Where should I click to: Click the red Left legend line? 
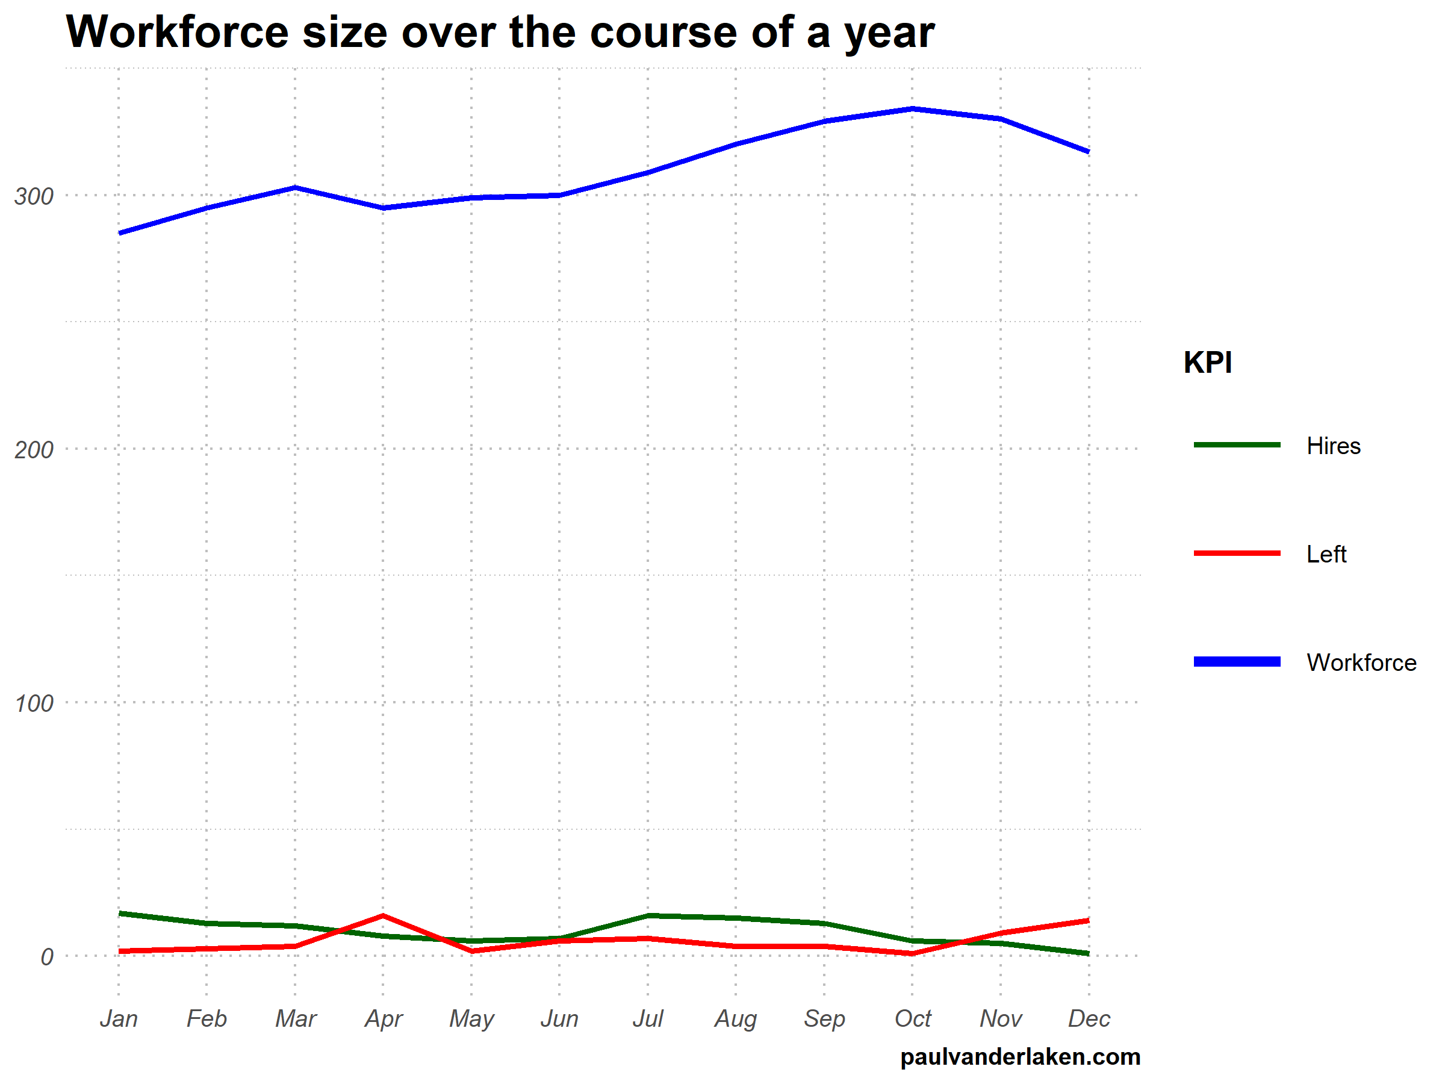click(1237, 553)
